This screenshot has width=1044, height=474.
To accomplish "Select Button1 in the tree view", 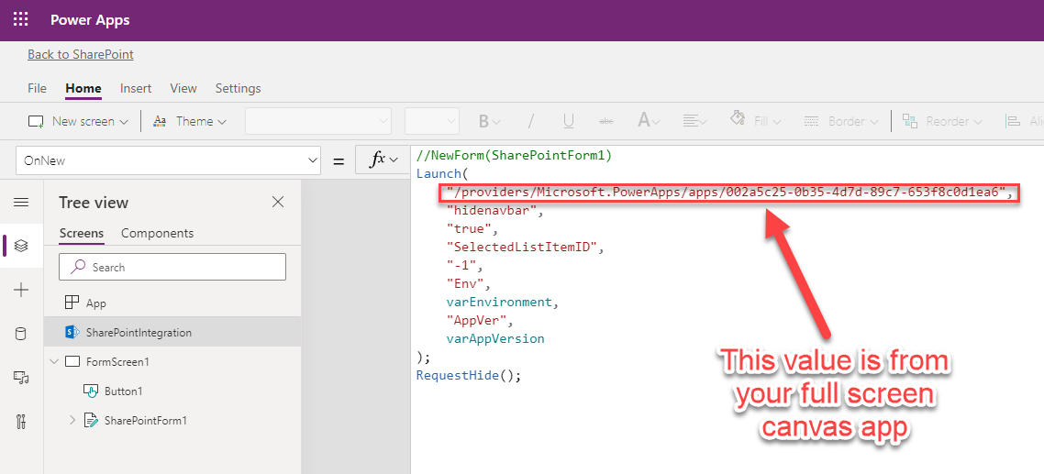I will point(123,391).
